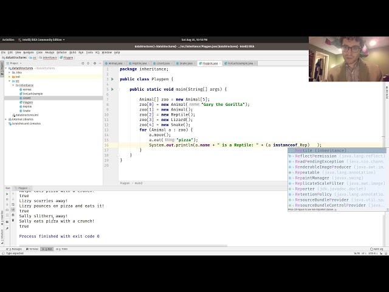The height and width of the screenshot is (292, 389).
Task: Select Scratches and Consoles node
Action: (x=26, y=123)
